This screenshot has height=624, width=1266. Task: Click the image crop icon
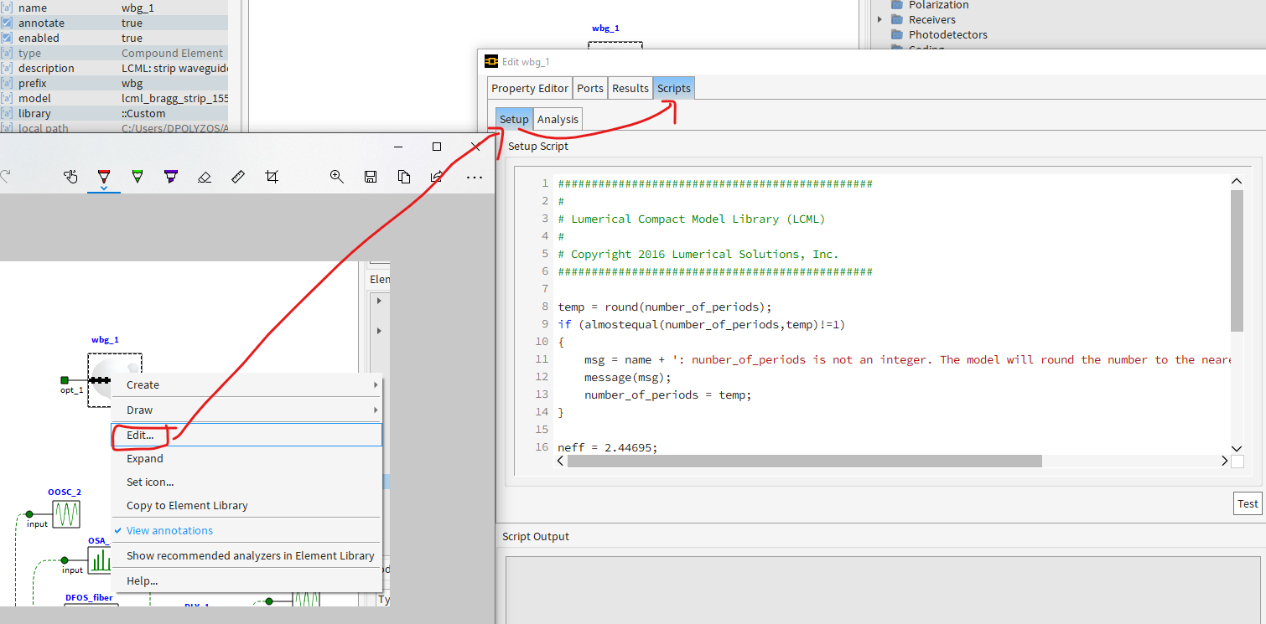271,177
